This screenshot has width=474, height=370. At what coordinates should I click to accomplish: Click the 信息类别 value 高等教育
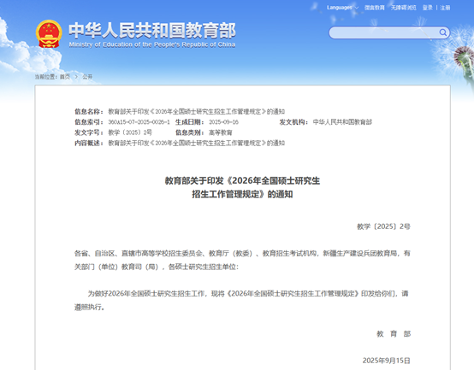pos(221,132)
